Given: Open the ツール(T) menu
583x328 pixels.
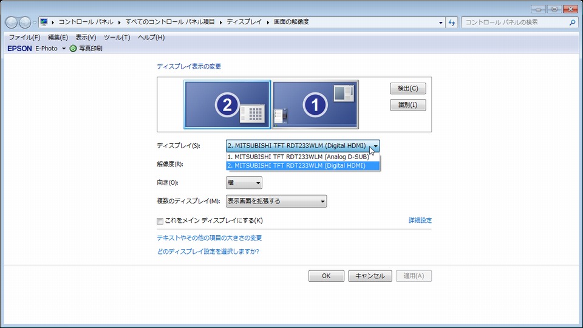Looking at the screenshot, I should 117,38.
